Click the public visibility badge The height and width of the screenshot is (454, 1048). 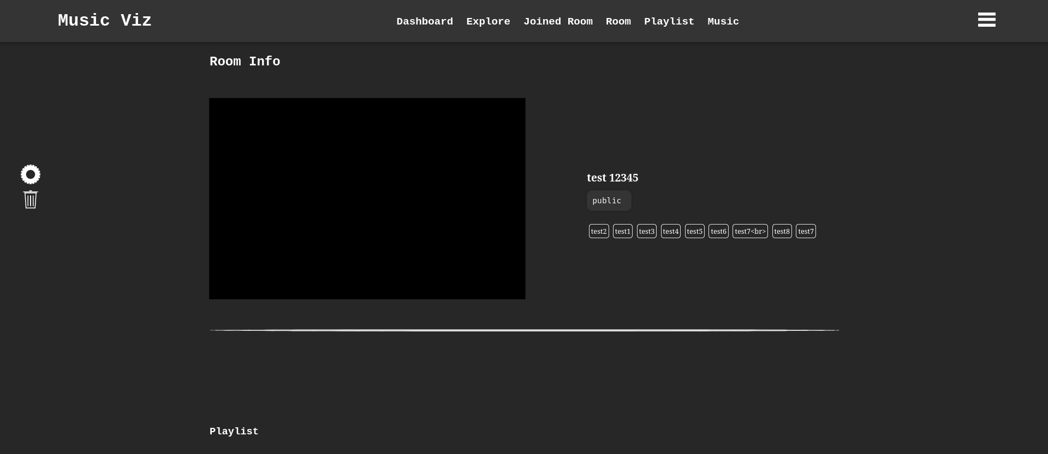[x=609, y=201]
